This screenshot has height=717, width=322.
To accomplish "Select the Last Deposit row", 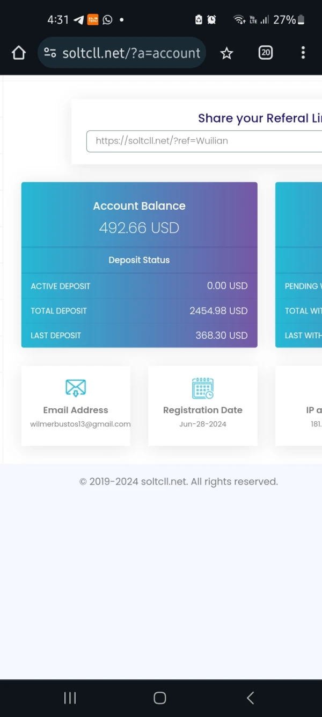I will pos(139,336).
